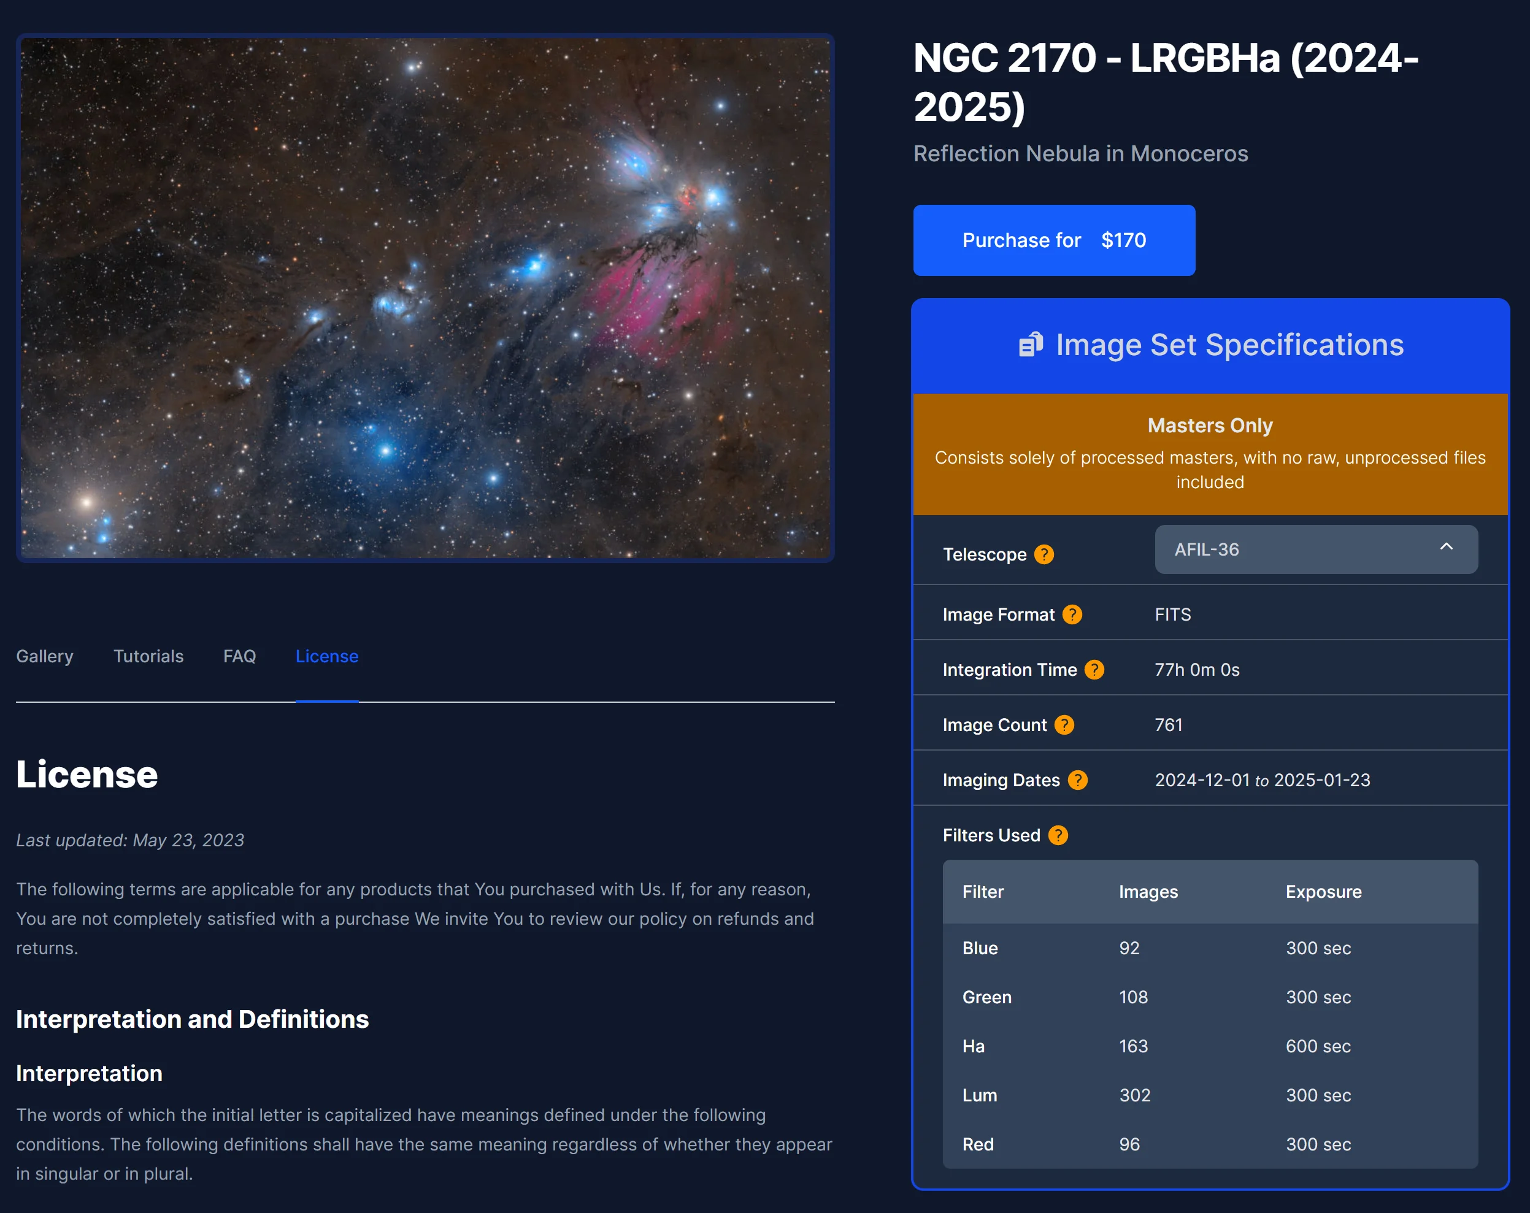Screen dimensions: 1530x1213
Task: Click the Image Count help icon
Action: (x=1063, y=725)
